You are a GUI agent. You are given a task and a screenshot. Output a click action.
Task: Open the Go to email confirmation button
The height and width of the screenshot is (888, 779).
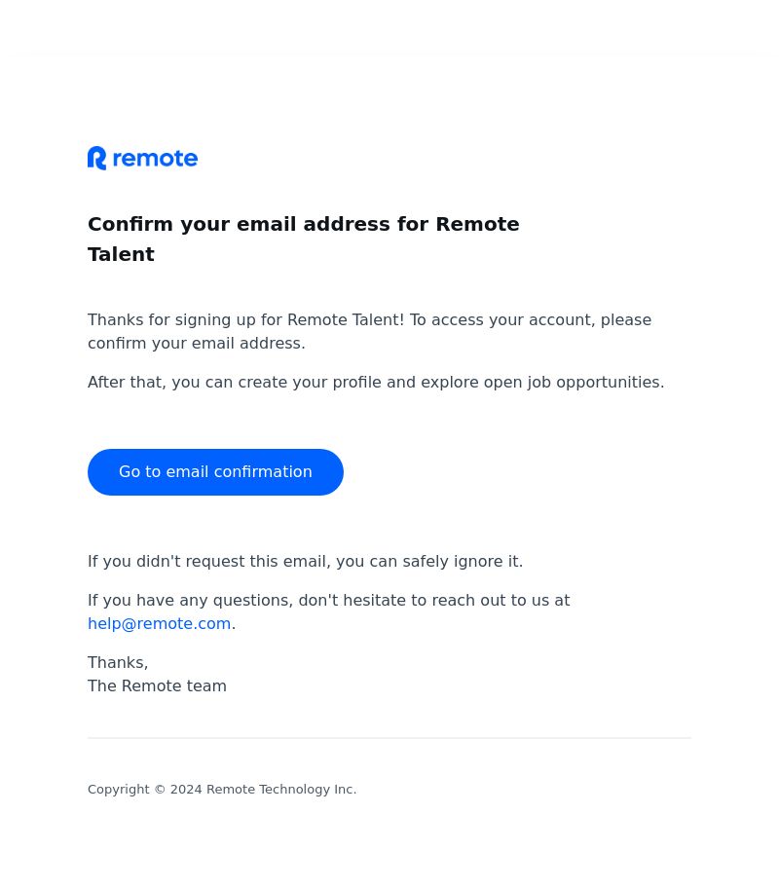click(215, 471)
